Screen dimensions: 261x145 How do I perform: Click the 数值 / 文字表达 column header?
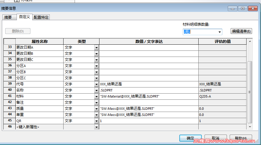click(149, 42)
